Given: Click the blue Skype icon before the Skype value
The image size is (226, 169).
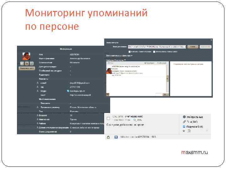Looking at the screenshot, I should [68, 91].
